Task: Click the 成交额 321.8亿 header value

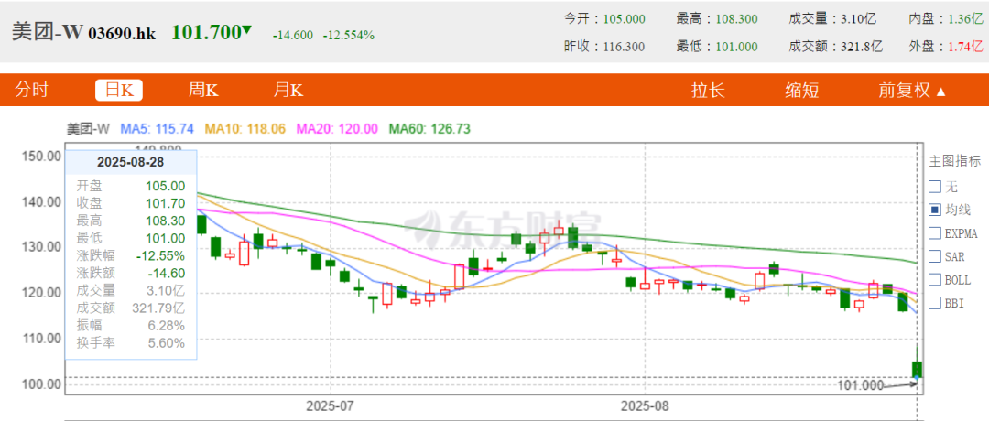Action: [862, 46]
